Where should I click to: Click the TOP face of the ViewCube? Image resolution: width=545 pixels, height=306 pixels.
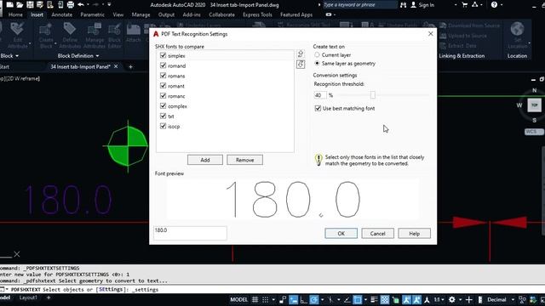click(535, 105)
